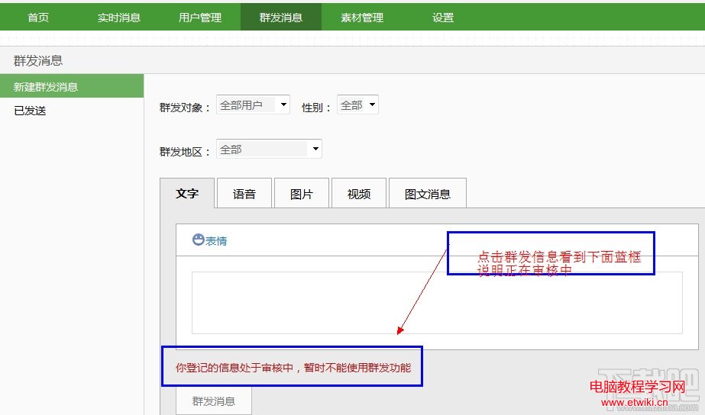Switch to the 语音 message tab

[x=244, y=194]
